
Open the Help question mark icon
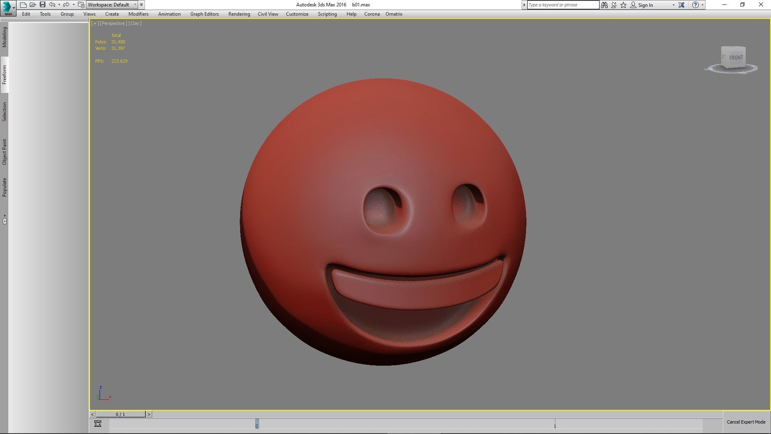tap(696, 5)
